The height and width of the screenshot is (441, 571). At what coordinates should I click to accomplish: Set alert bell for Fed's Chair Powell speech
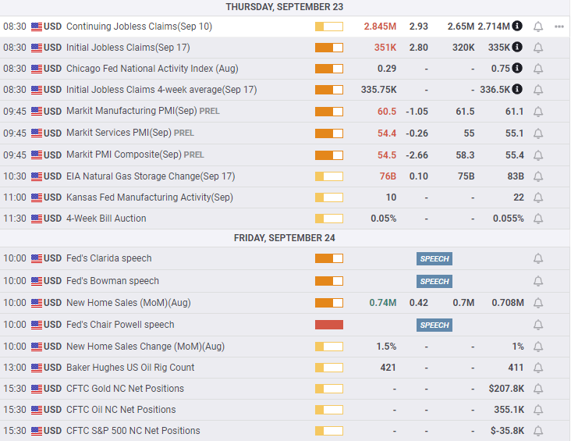537,325
